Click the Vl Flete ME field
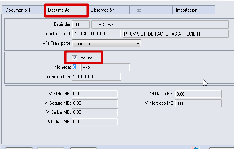Image resolution: width=234 pixels, height=149 pixels. tap(95, 94)
